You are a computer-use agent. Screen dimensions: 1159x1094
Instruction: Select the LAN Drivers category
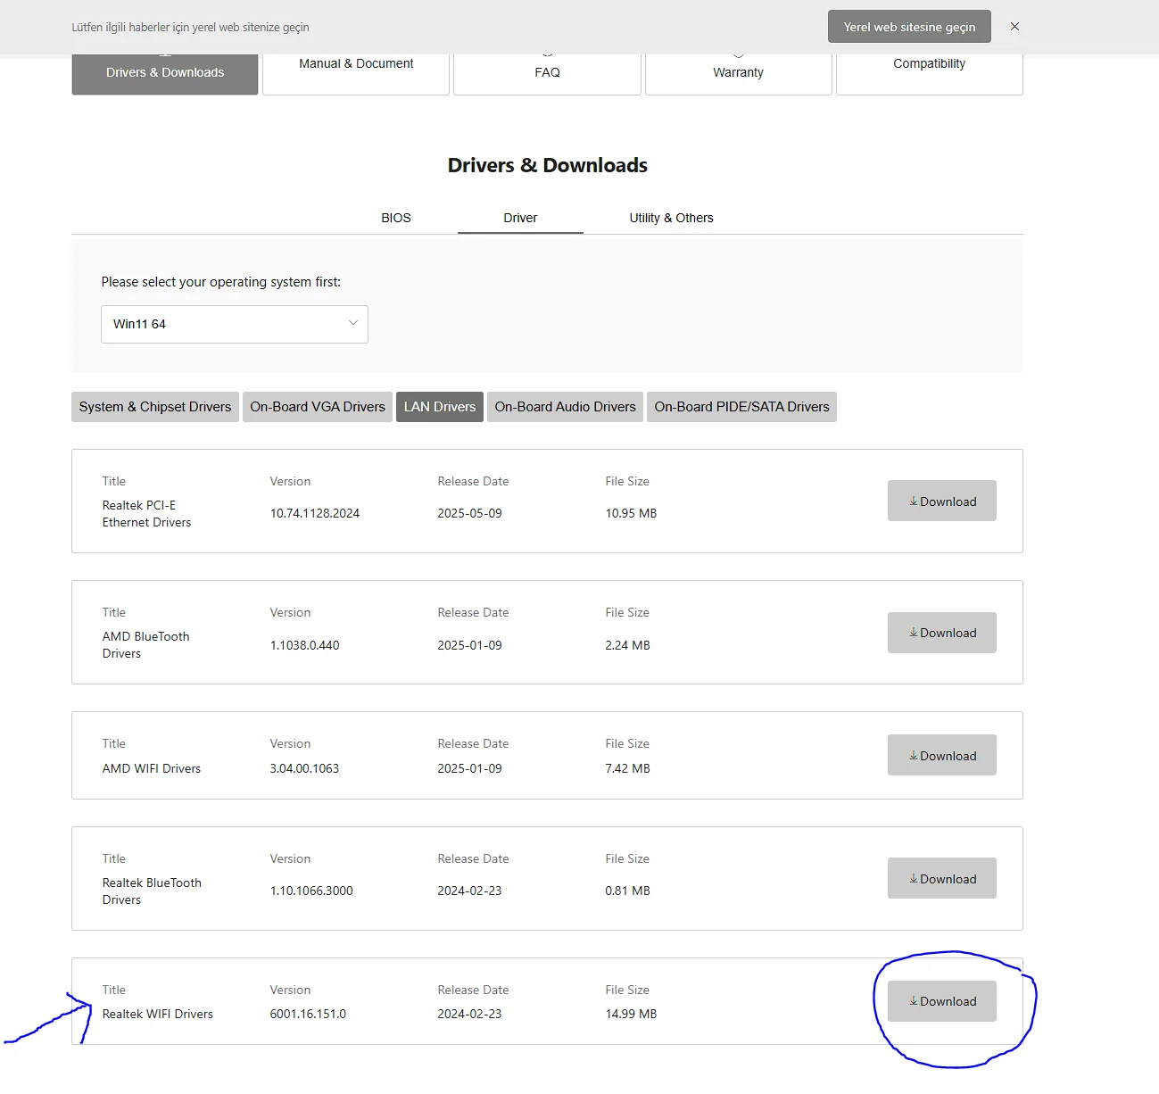[x=440, y=407]
